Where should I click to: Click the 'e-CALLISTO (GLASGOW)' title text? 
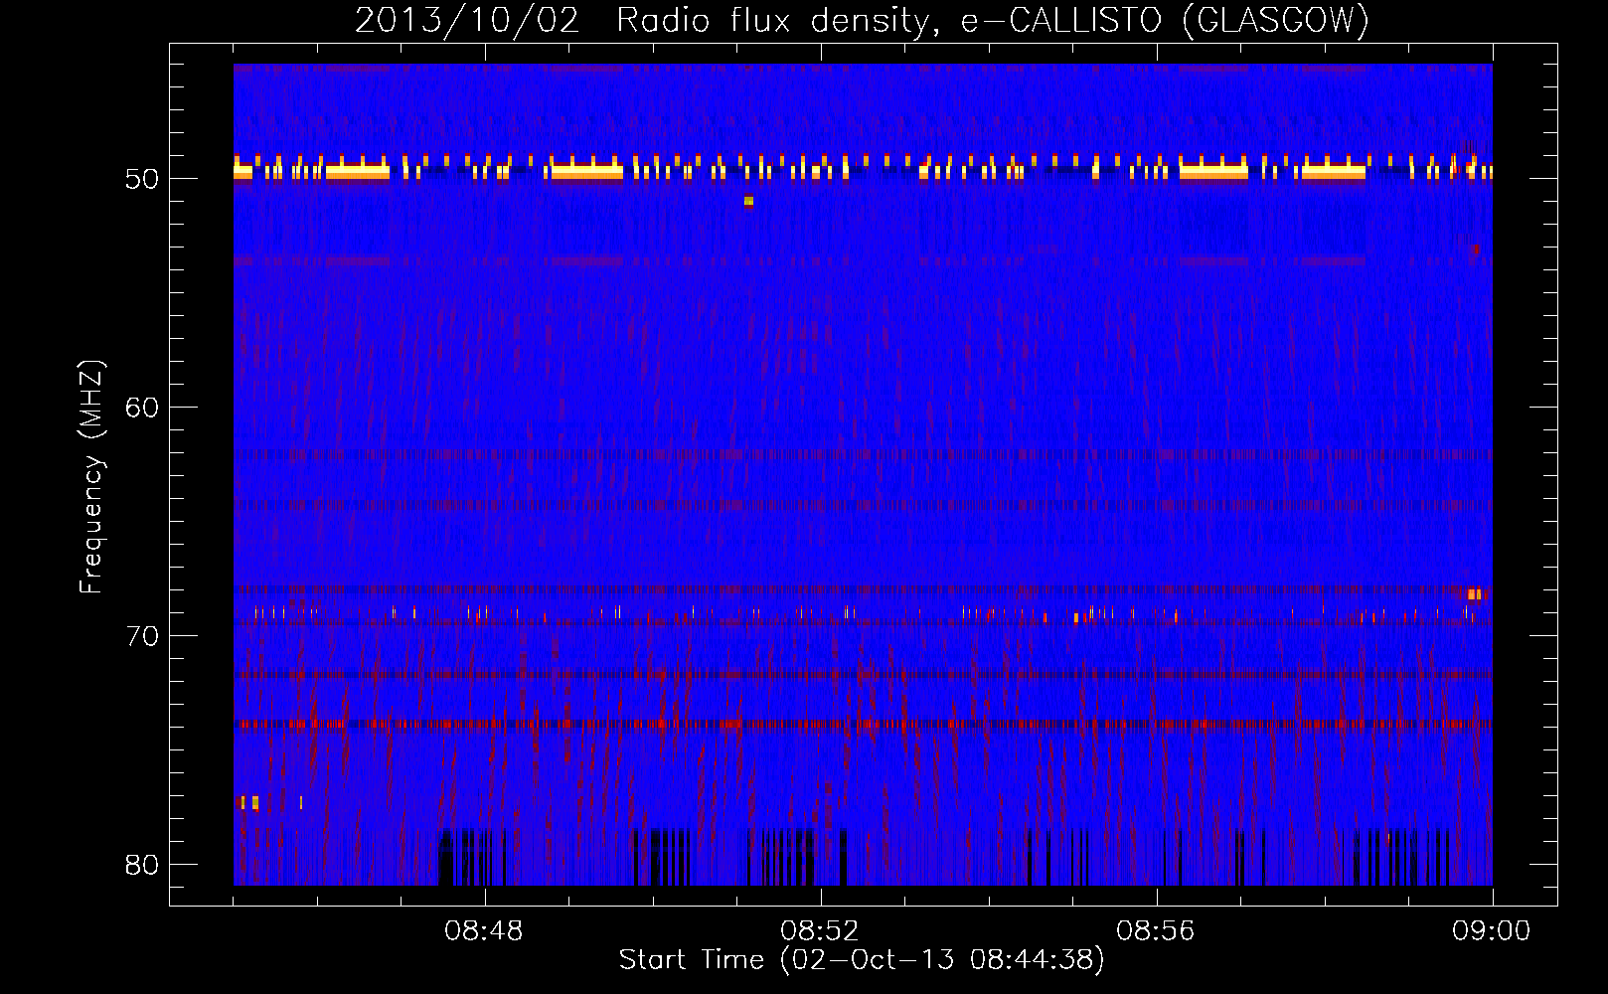tap(1165, 20)
